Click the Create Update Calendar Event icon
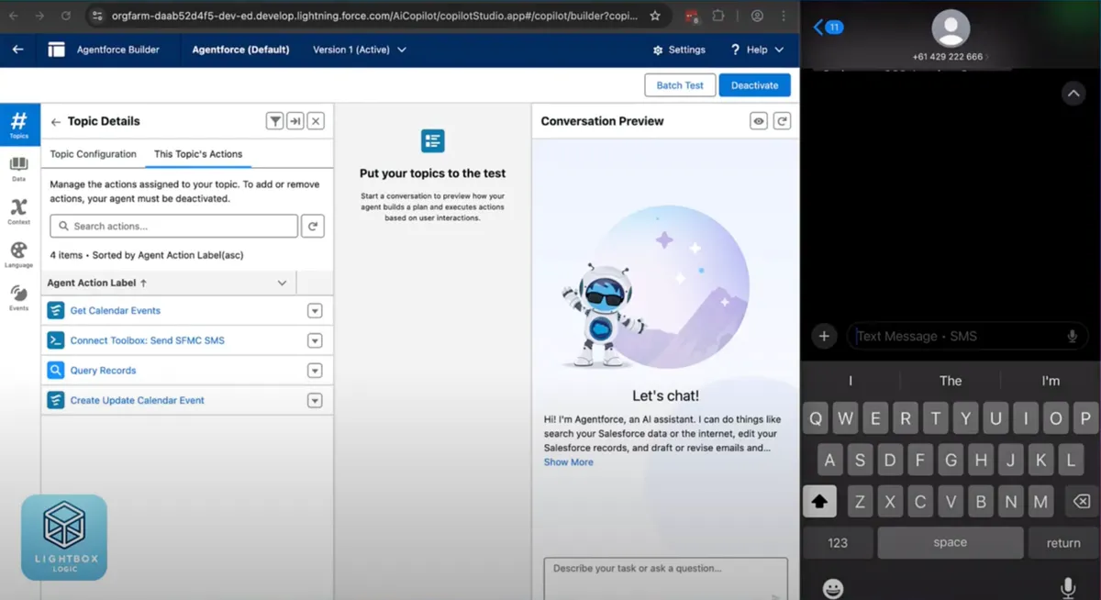1101x600 pixels. (56, 400)
